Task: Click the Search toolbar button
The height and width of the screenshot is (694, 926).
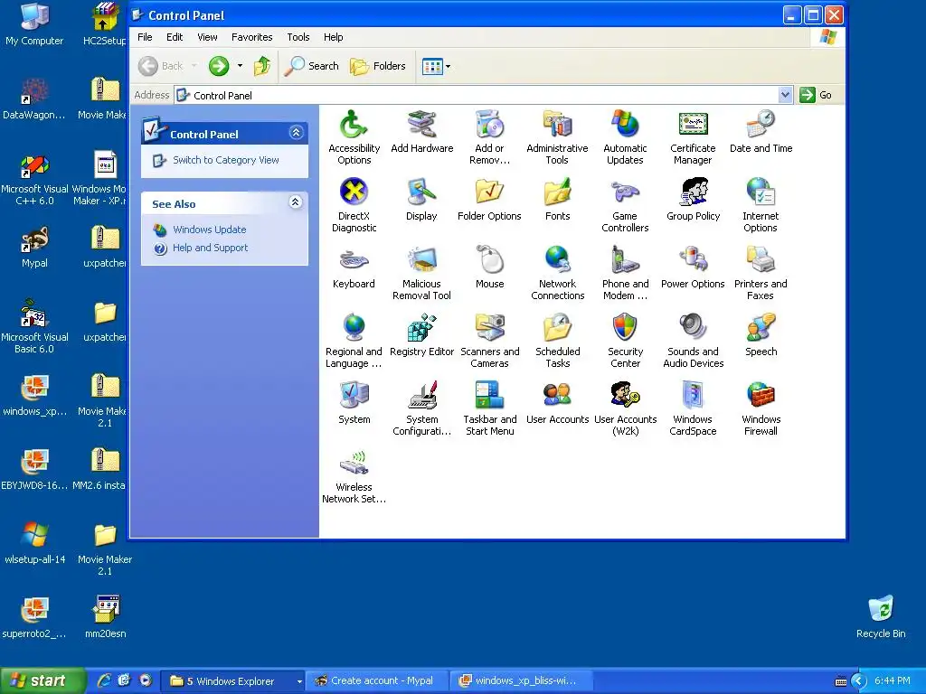Action: 311,66
